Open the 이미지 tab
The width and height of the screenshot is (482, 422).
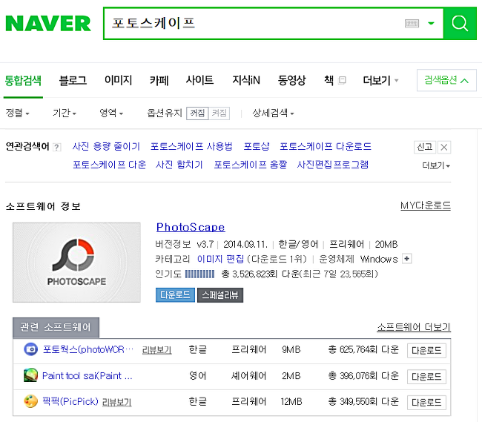119,81
